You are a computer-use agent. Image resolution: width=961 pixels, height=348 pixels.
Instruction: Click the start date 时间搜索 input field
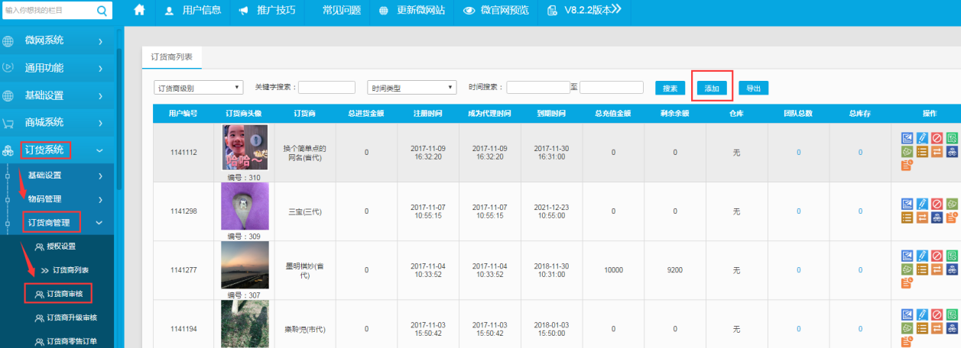click(537, 88)
